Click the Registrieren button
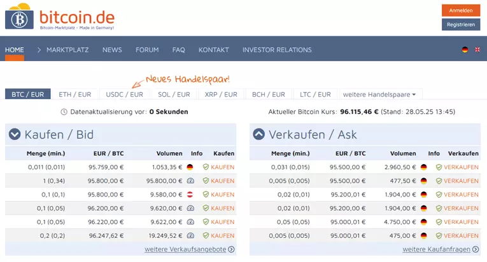 [x=461, y=25]
